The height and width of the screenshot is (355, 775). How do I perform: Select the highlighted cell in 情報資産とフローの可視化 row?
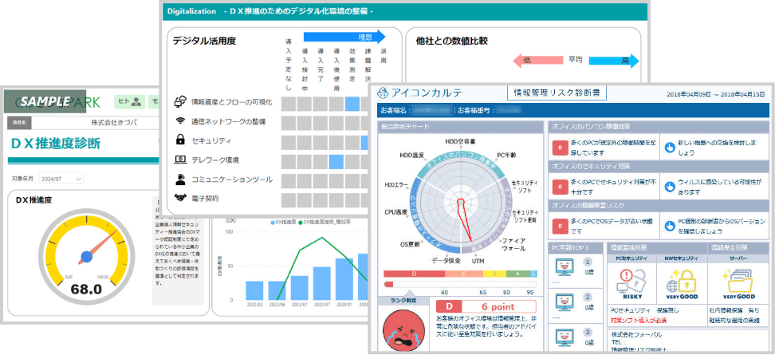pos(352,104)
